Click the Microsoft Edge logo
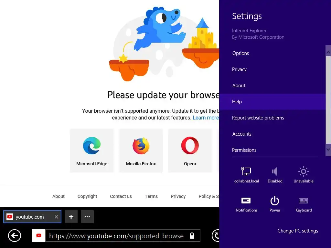The width and height of the screenshot is (331, 248). [x=91, y=146]
